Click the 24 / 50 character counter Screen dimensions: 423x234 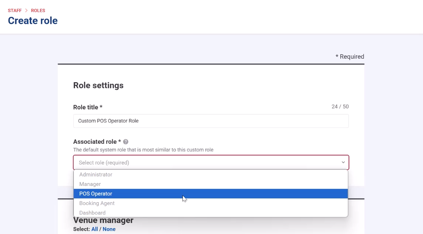coord(340,107)
